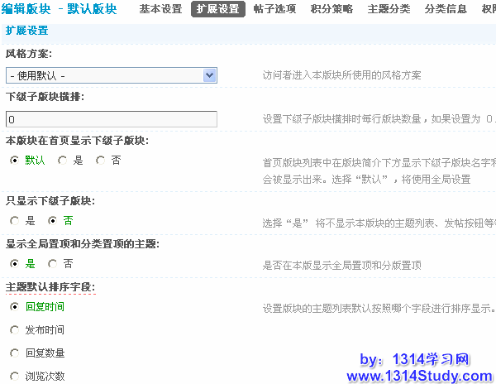Select 默认 for showing sub-forums on homepage

(x=14, y=161)
